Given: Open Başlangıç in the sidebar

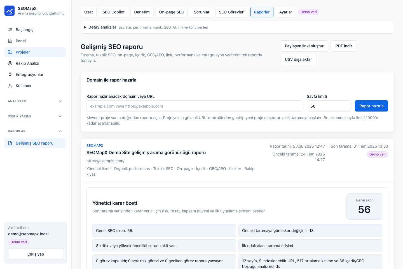Looking at the screenshot, I should point(35,30).
